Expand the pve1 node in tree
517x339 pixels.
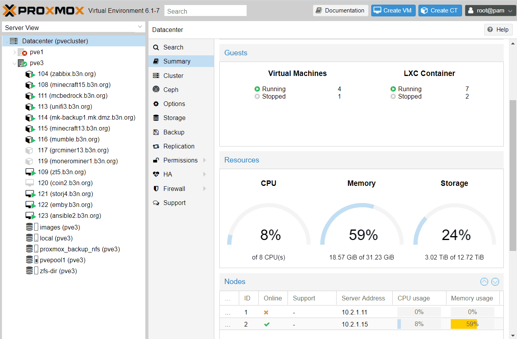[14, 52]
